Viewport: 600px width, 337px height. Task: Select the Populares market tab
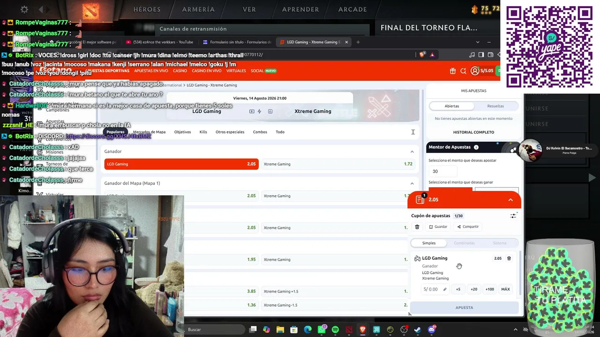(115, 132)
